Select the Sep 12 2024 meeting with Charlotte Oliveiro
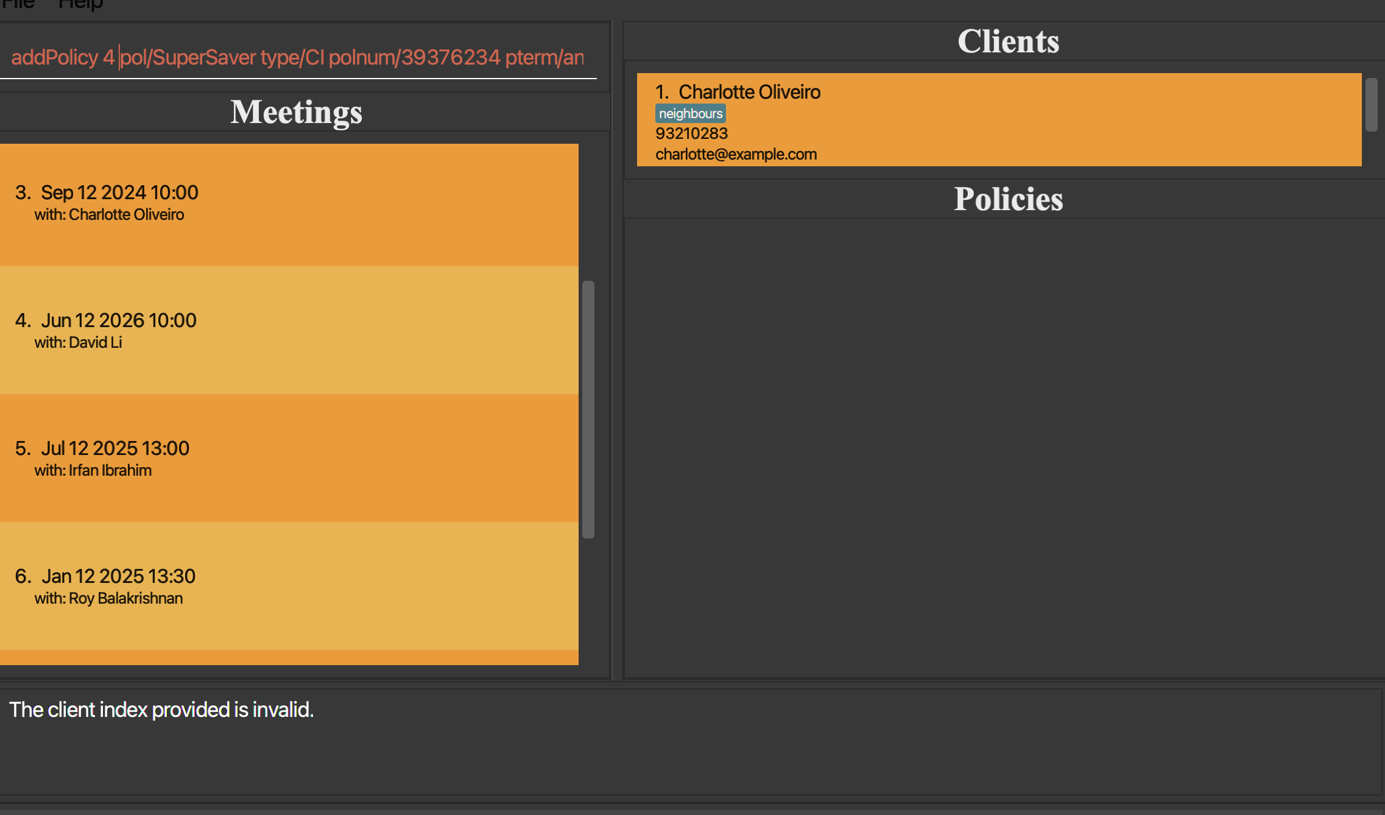The image size is (1385, 815). (x=289, y=204)
